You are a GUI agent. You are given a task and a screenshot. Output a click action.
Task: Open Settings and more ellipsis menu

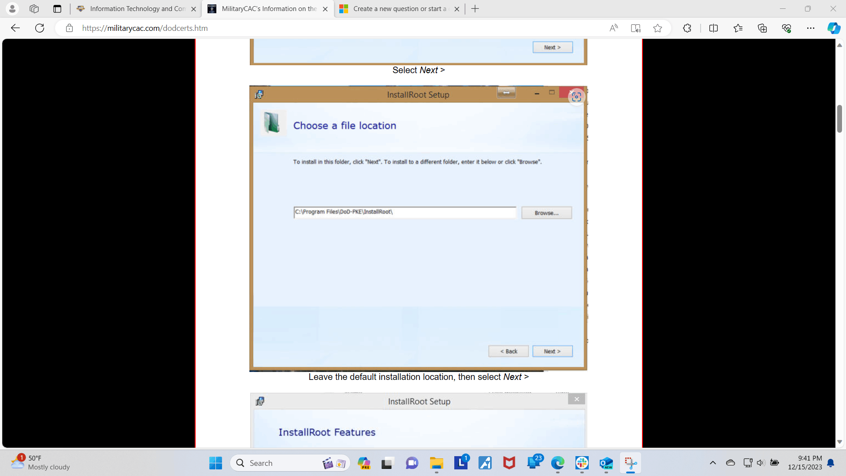pyautogui.click(x=811, y=28)
